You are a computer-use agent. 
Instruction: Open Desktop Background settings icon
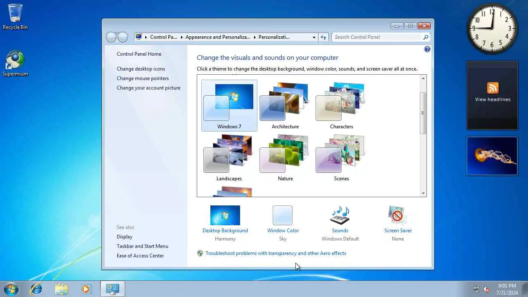click(225, 215)
